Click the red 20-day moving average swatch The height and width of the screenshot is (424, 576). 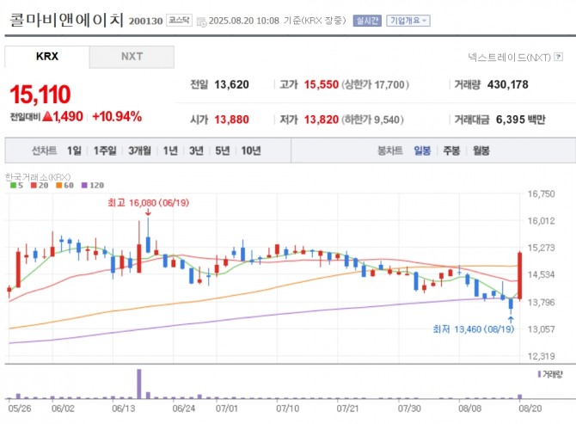[34, 185]
